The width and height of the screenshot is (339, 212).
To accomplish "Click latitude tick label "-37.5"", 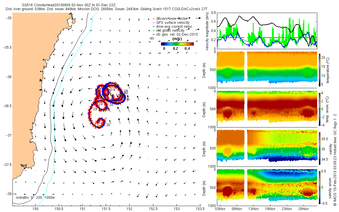I will 8,165.
